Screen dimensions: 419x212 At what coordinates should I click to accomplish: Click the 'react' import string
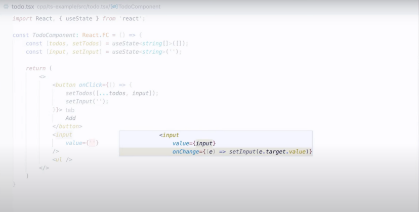(131, 18)
